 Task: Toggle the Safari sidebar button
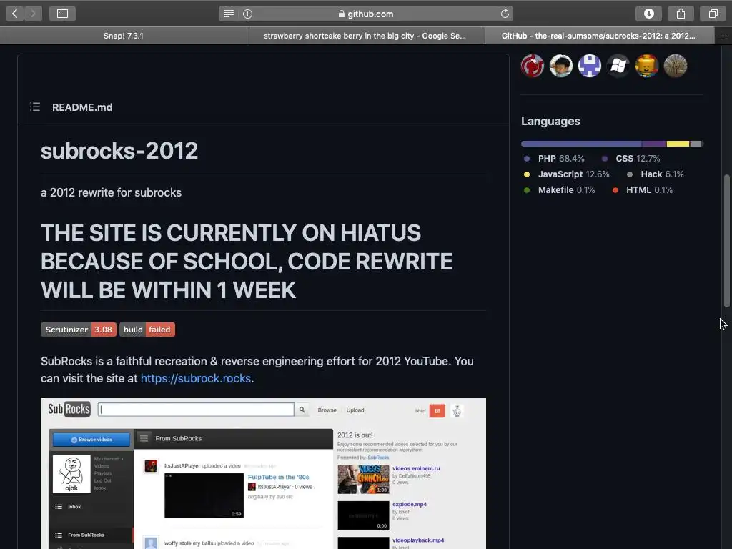click(x=63, y=14)
